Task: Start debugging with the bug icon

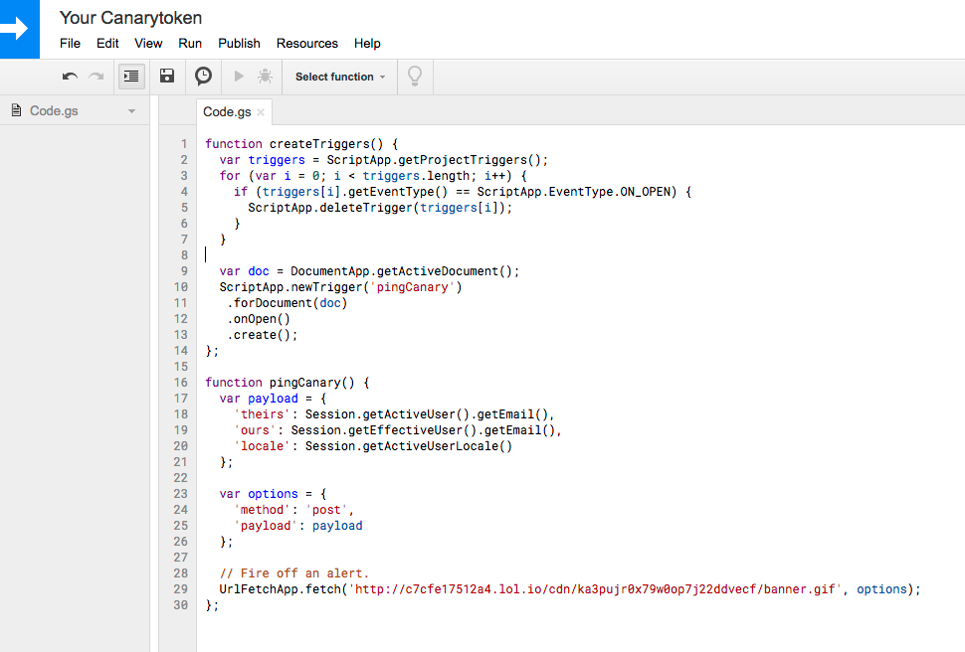Action: point(266,77)
